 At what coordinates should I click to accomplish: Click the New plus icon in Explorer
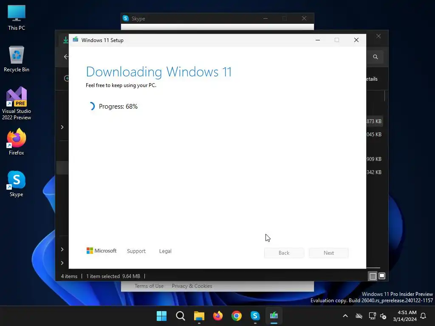click(x=67, y=79)
